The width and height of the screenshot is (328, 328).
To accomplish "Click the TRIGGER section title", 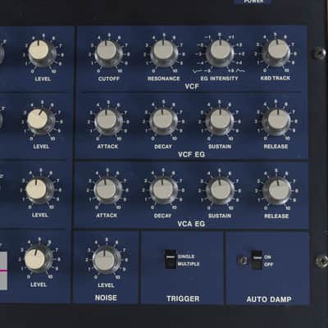I will (183, 298).
